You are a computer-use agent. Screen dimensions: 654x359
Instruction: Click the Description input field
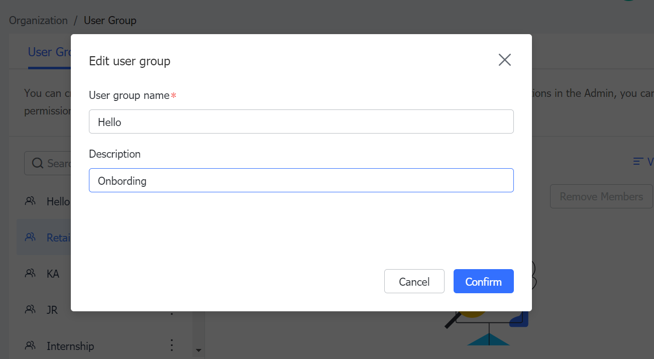(x=301, y=180)
